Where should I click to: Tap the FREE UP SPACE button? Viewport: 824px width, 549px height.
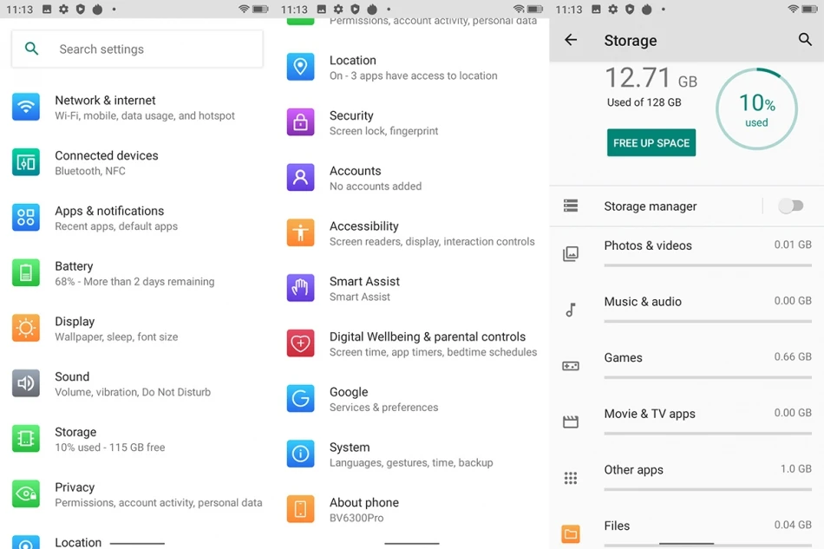651,143
